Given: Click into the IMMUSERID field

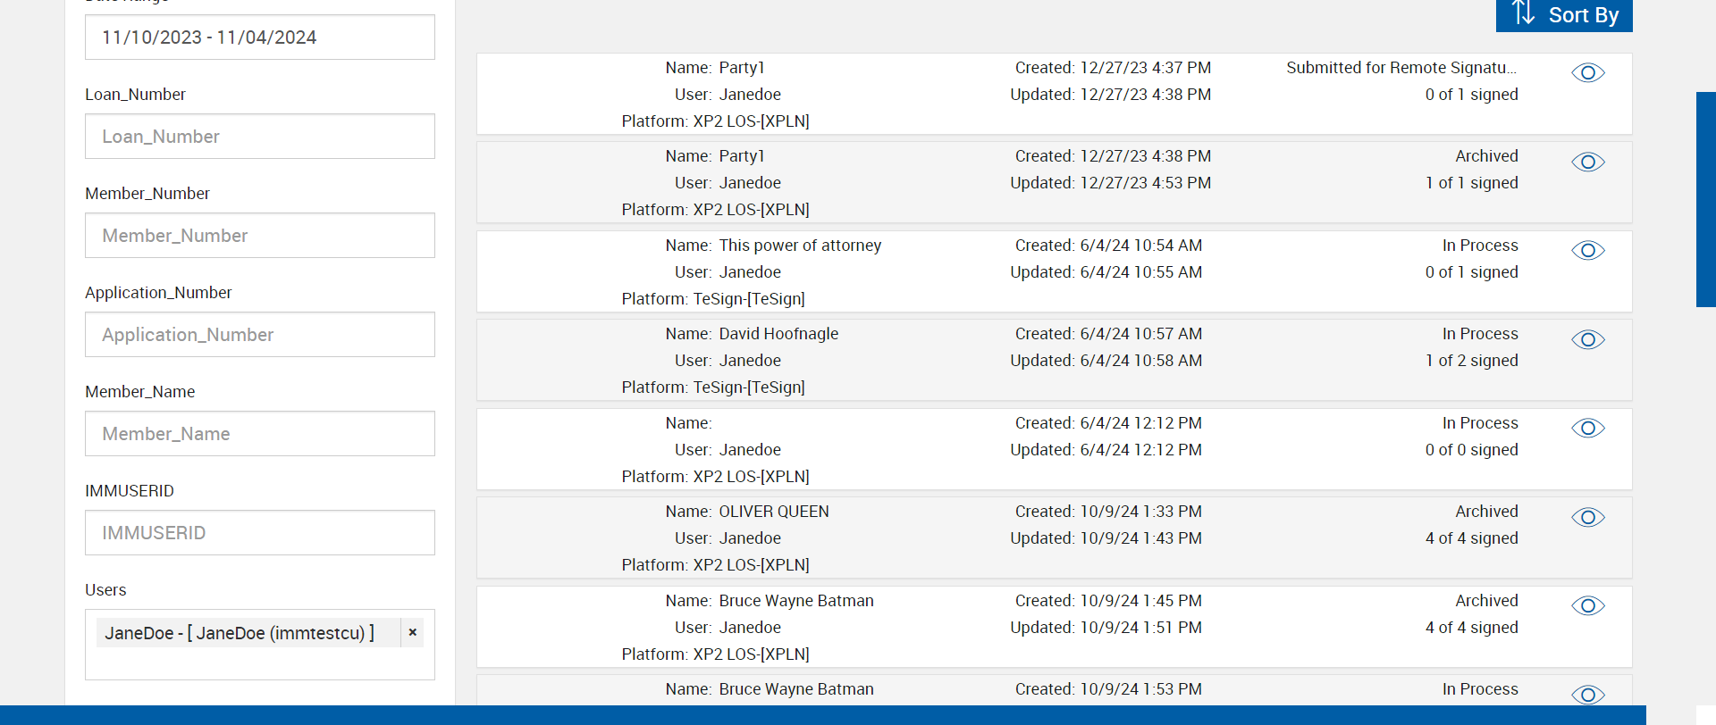Looking at the screenshot, I should (x=259, y=533).
